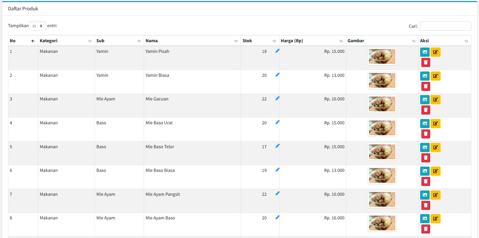
Task: Sort products by Harga (Rp) column
Action: pyautogui.click(x=312, y=41)
